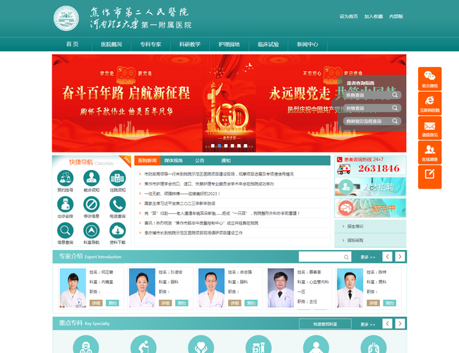Switch to the 媒体视角 news tab
The height and width of the screenshot is (353, 459).
click(174, 160)
